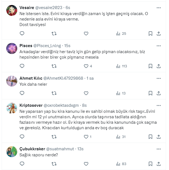View analytics on Çubukkraker's tweet
The width and height of the screenshot is (169, 170).
pyautogui.click(x=121, y=164)
